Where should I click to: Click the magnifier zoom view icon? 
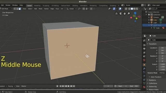[x=129, y=14]
